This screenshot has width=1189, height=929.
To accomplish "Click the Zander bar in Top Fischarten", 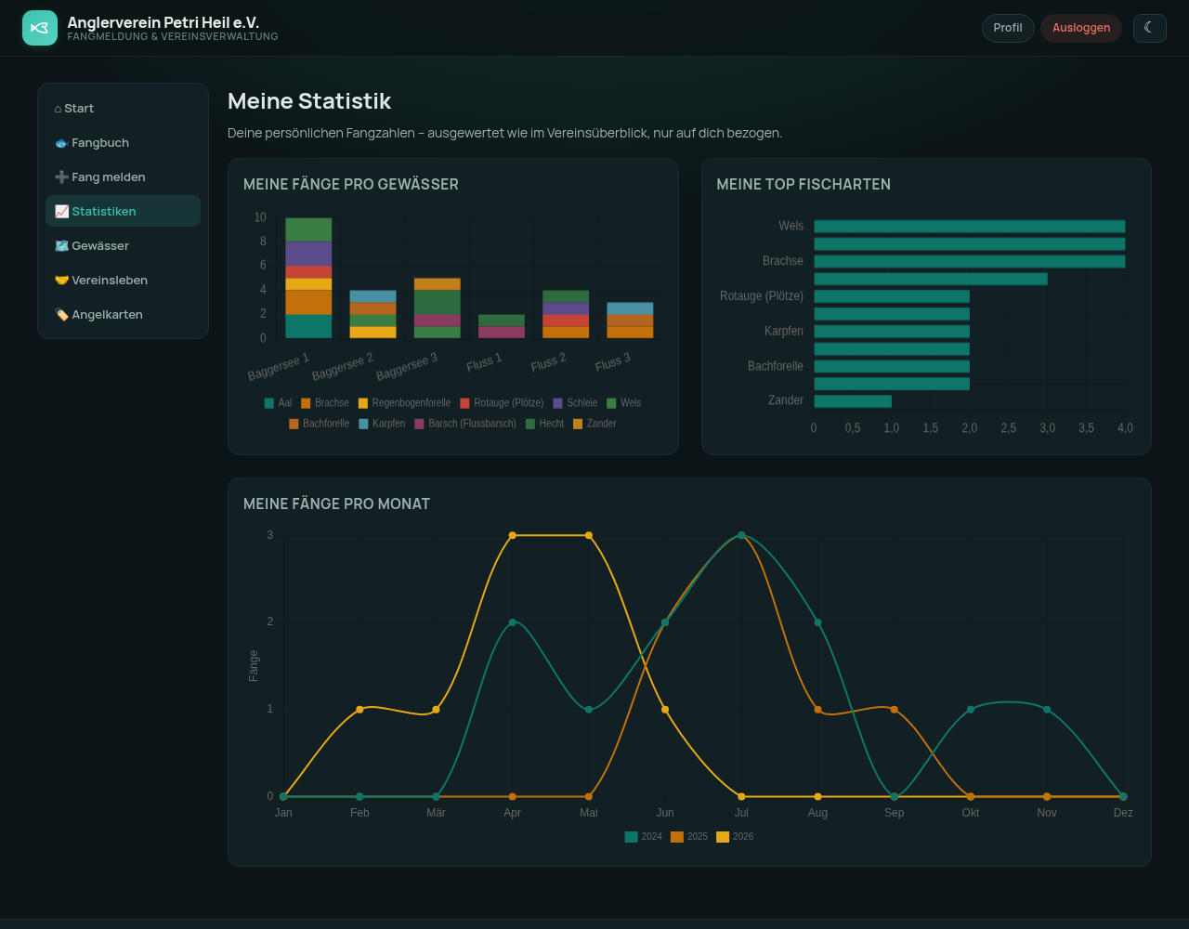I will click(x=853, y=401).
